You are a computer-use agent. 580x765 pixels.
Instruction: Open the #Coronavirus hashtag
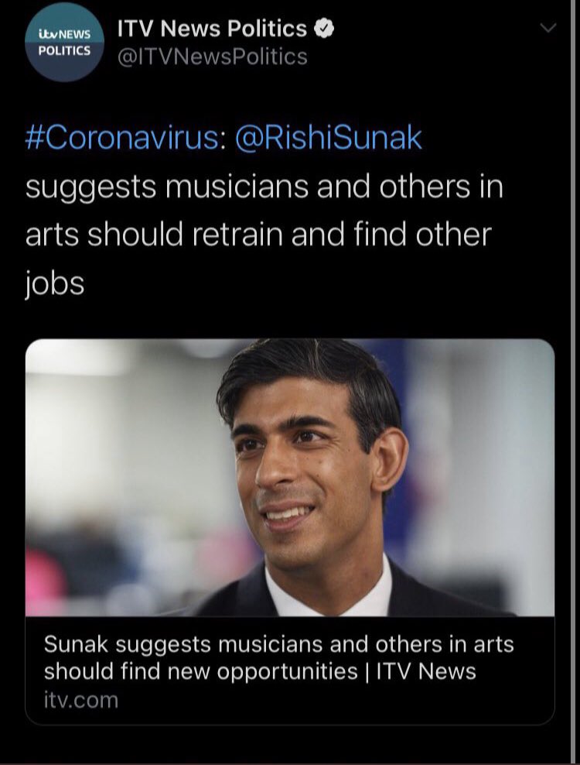(122, 138)
